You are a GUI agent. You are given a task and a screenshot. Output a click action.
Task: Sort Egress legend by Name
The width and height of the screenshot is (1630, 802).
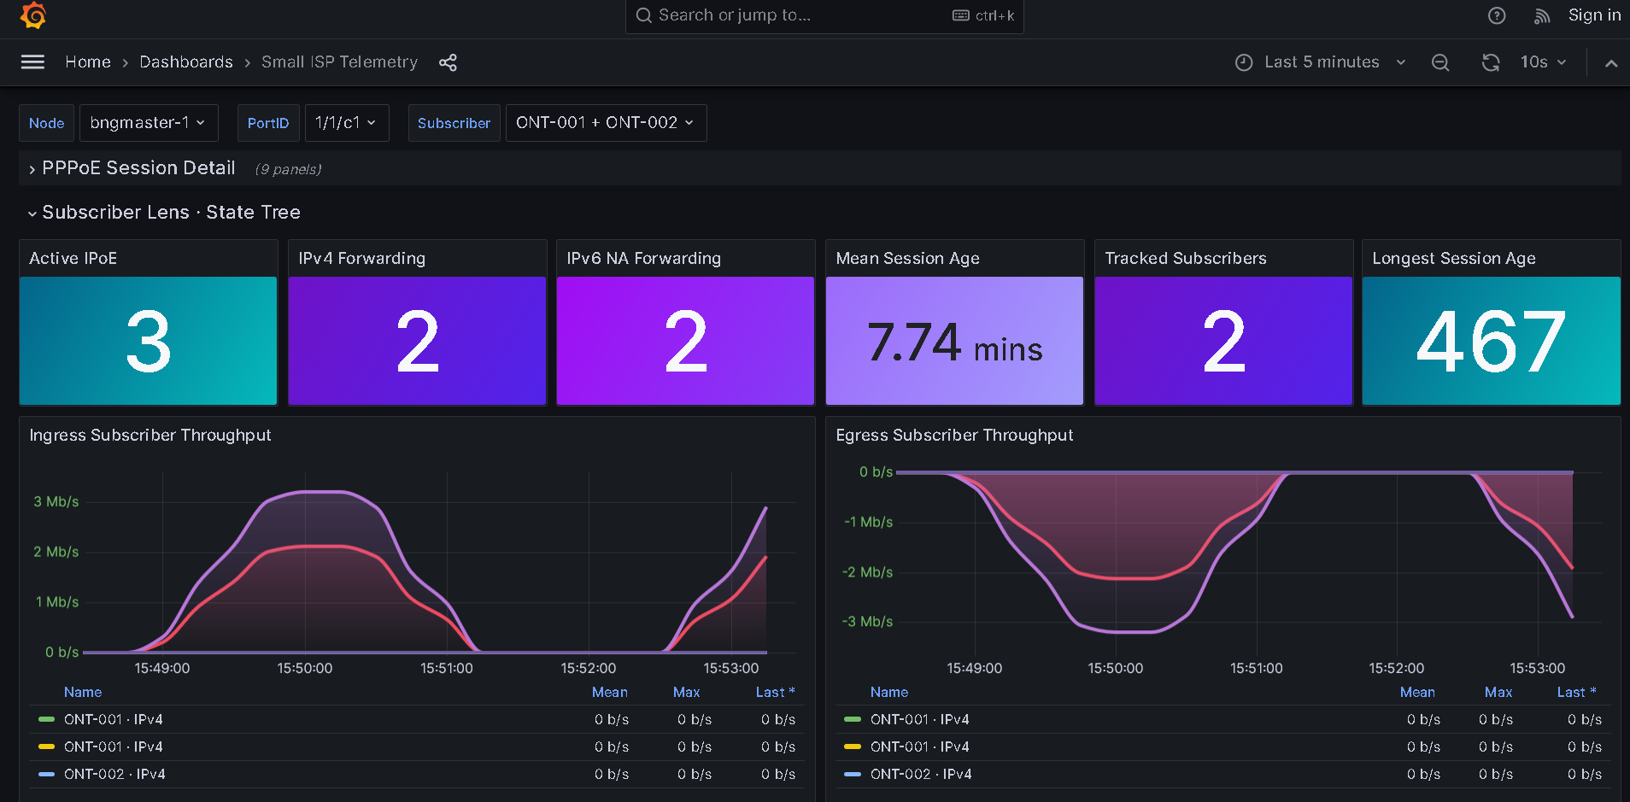[x=889, y=692]
